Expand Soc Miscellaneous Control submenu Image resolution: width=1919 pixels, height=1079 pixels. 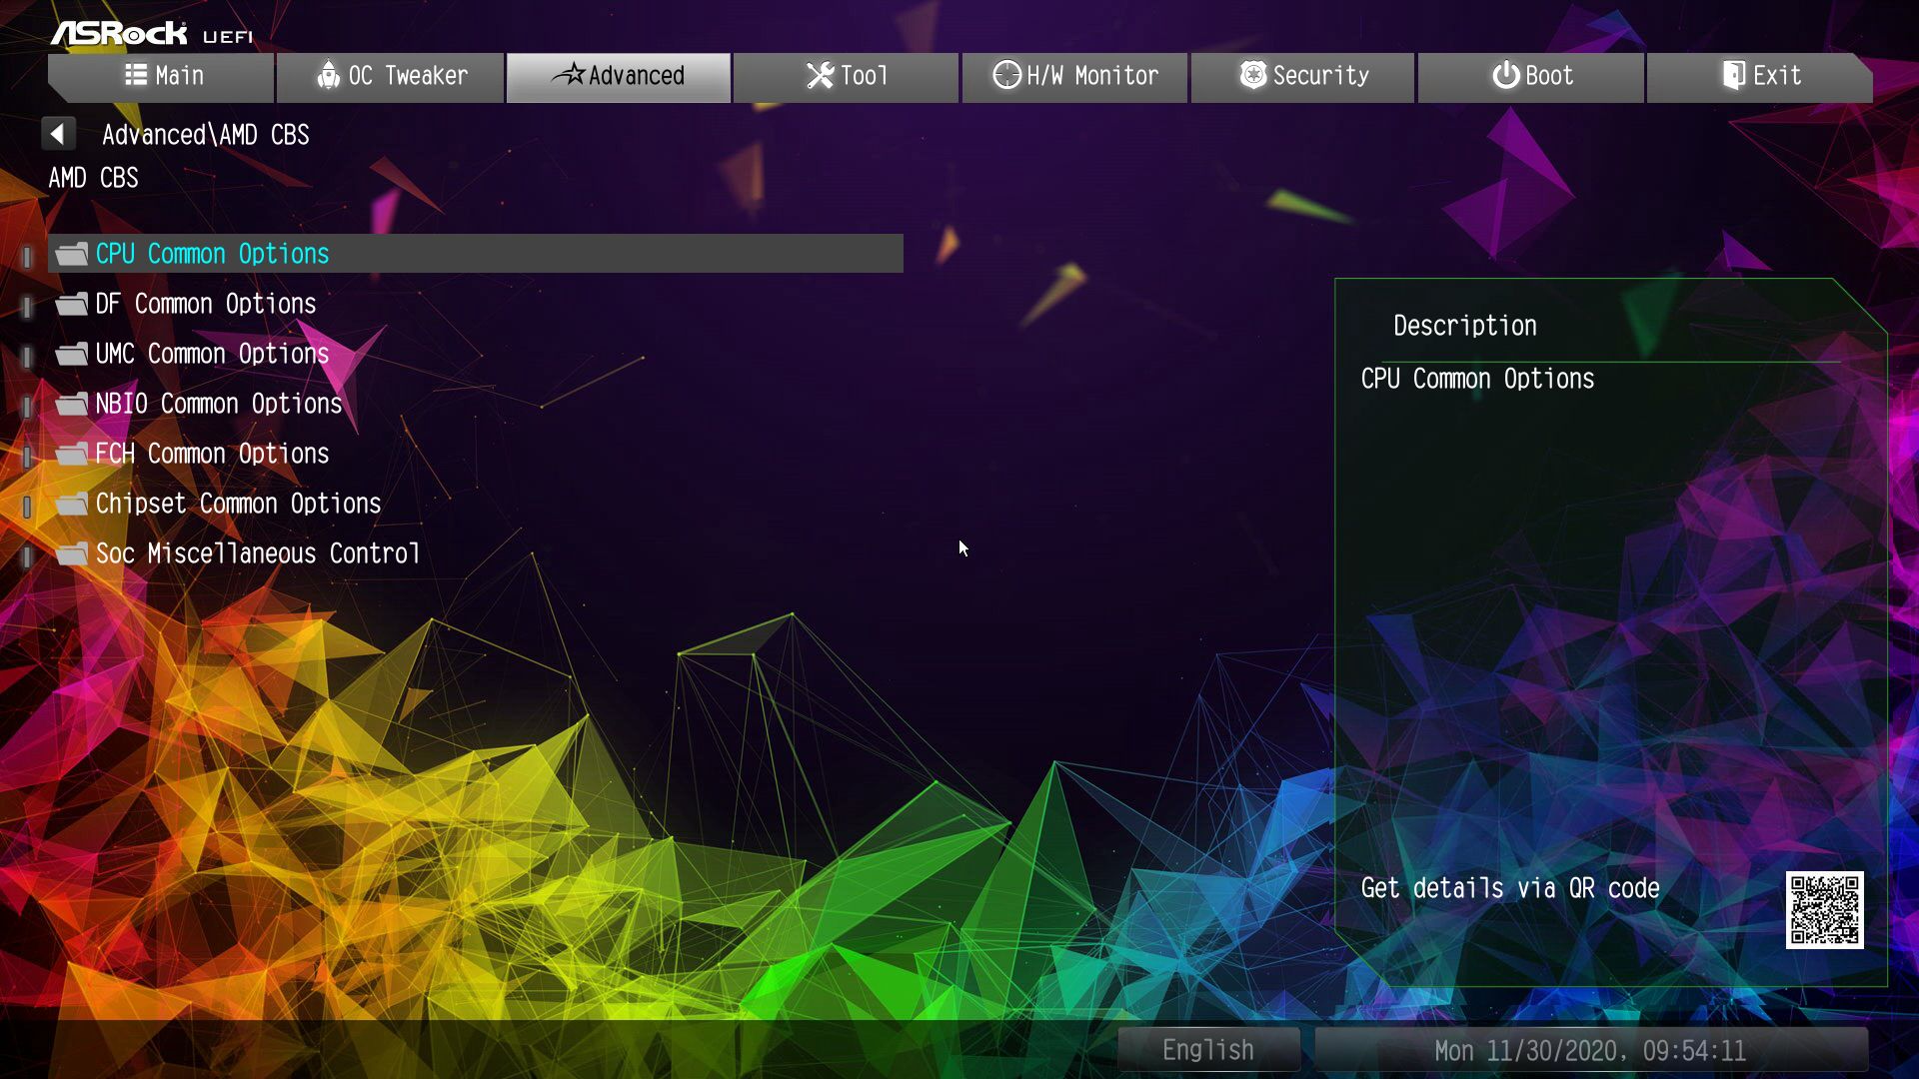tap(258, 553)
